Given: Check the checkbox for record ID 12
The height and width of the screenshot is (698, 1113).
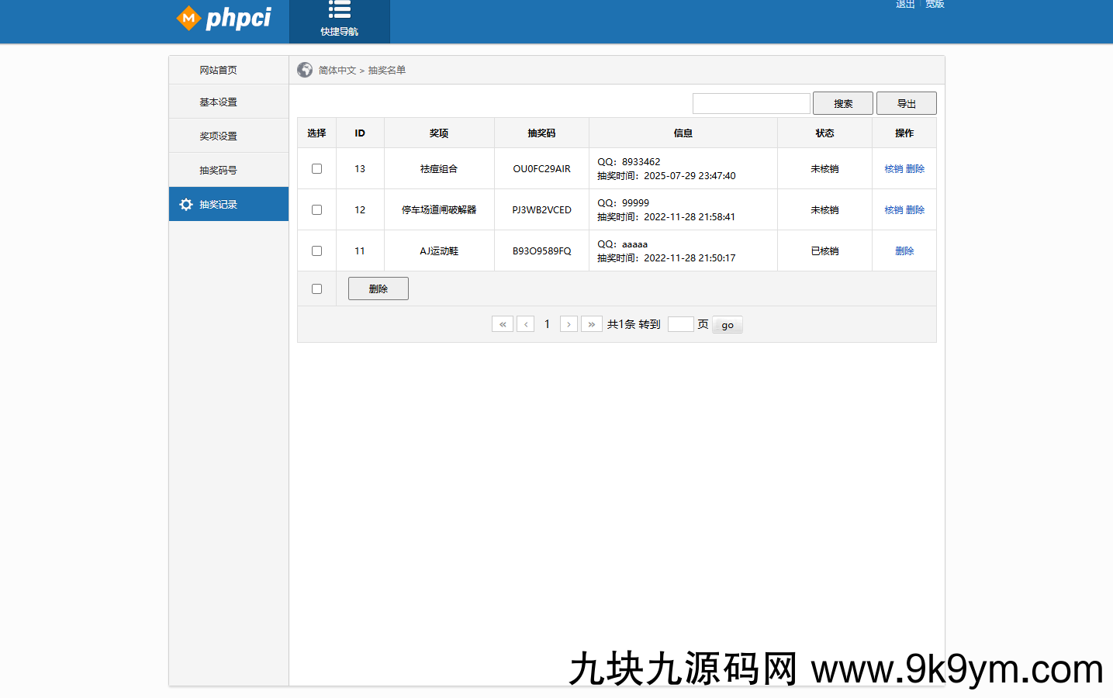Looking at the screenshot, I should pyautogui.click(x=316, y=209).
